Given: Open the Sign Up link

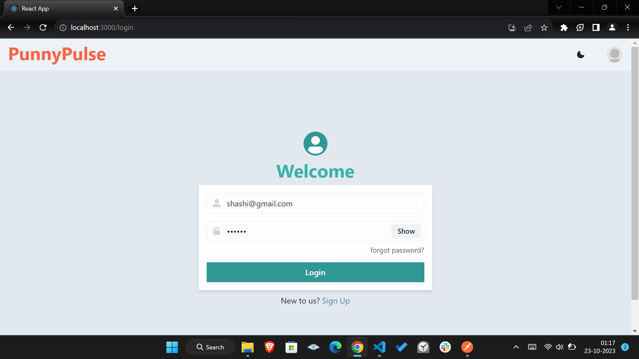Looking at the screenshot, I should pyautogui.click(x=336, y=301).
